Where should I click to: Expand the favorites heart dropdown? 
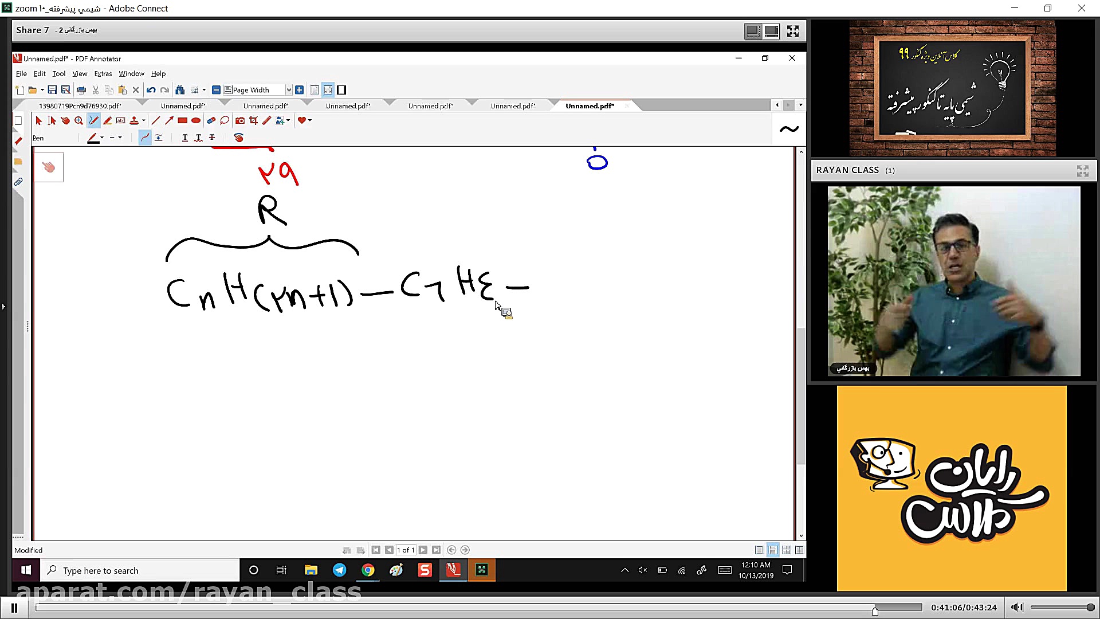tap(310, 120)
